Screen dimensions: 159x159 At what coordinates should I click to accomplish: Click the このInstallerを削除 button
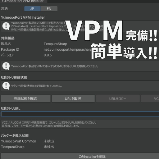pyautogui.click(x=80, y=156)
